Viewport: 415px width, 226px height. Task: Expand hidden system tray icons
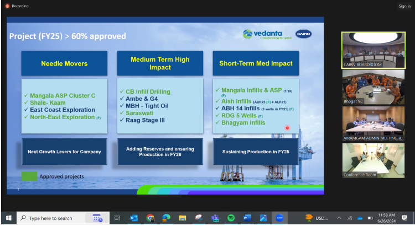[339, 218]
